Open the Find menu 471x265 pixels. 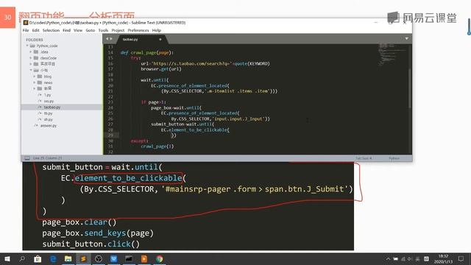(67, 30)
